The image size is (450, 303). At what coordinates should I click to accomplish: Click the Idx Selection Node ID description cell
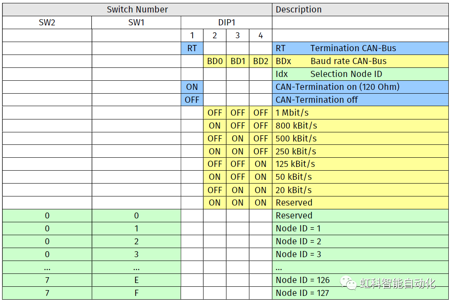coord(359,74)
